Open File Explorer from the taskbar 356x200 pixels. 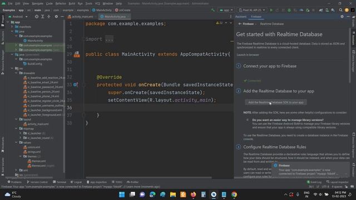pyautogui.click(x=173, y=194)
